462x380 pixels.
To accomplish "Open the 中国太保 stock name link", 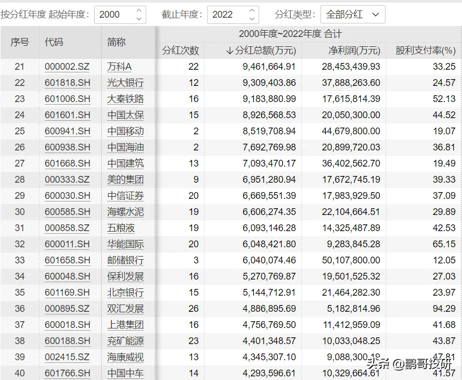I will coord(125,115).
